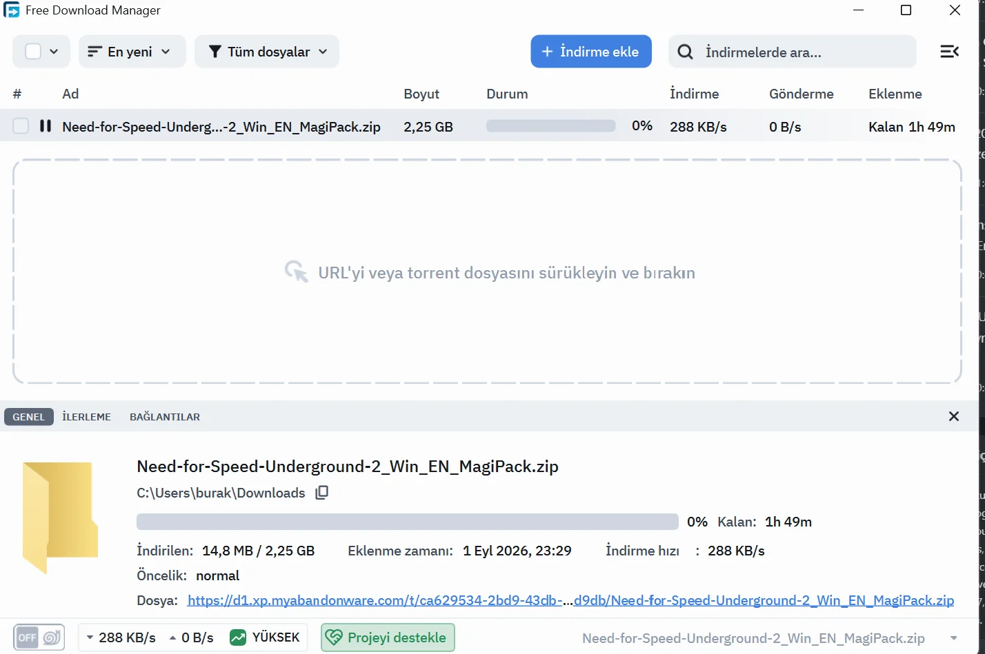The width and height of the screenshot is (985, 654).
Task: Click the İndirme hızı 288 KB/s value
Action: pyautogui.click(x=736, y=551)
